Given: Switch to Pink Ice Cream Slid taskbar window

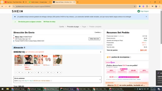Looking at the screenshot, I should pos(116,89).
